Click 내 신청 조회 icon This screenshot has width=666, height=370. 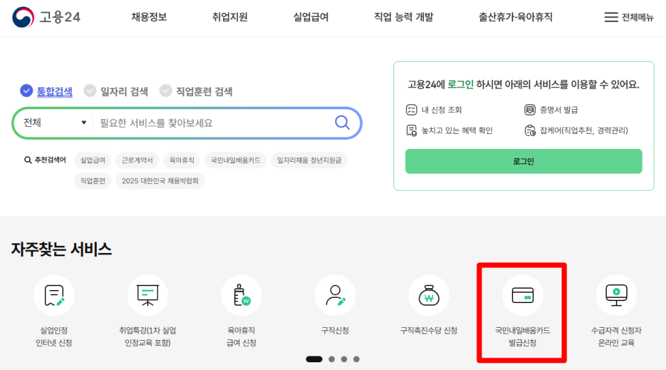coord(411,110)
